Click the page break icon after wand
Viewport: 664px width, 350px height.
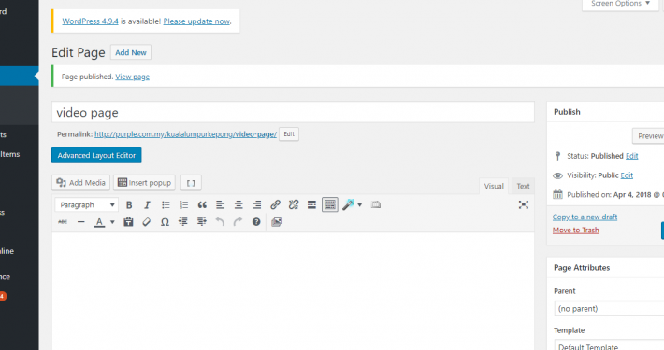(376, 205)
